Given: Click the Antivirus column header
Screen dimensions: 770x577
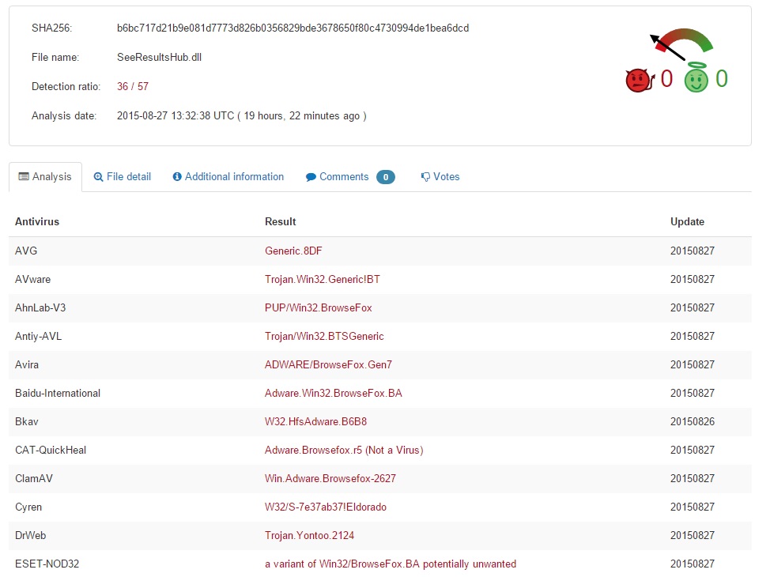Looking at the screenshot, I should tap(37, 221).
